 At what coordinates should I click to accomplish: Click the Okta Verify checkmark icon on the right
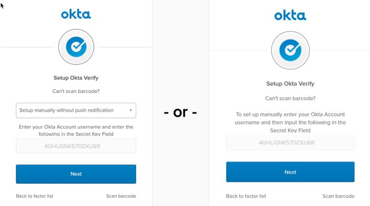click(x=290, y=50)
